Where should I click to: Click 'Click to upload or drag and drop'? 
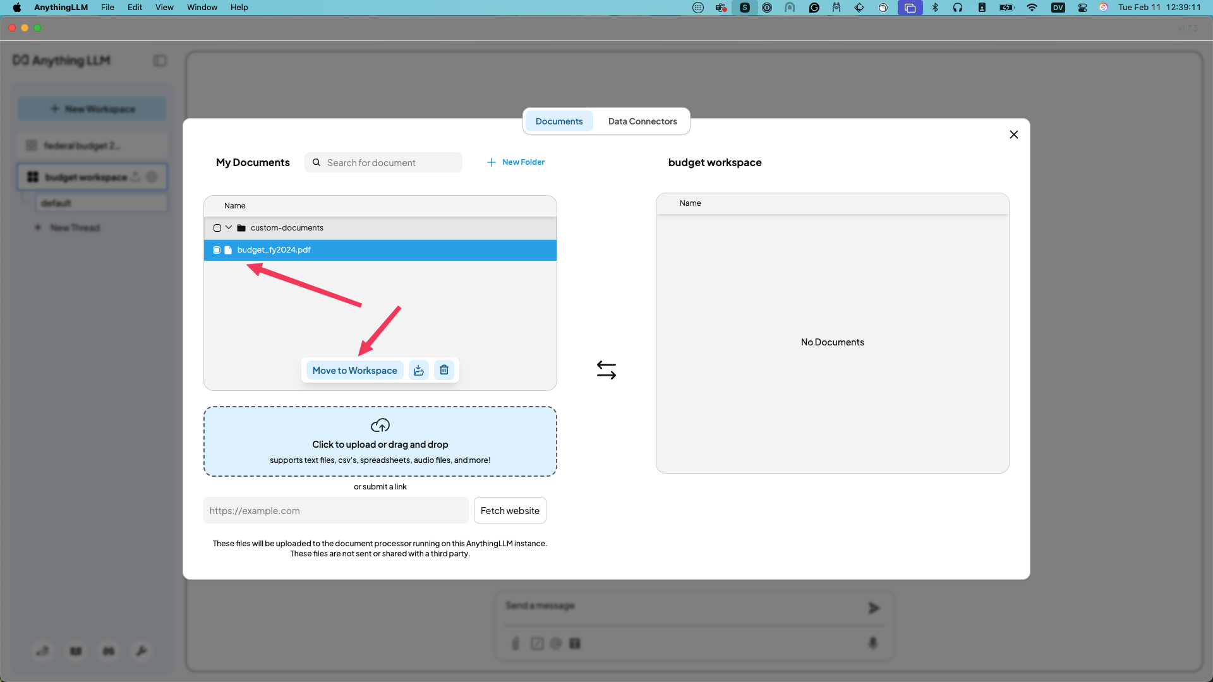pyautogui.click(x=380, y=445)
